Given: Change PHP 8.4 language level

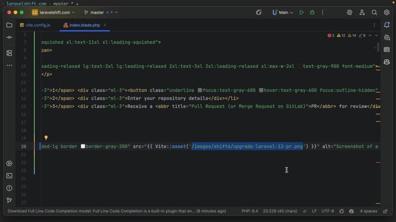Looking at the screenshot, I should click(x=249, y=211).
